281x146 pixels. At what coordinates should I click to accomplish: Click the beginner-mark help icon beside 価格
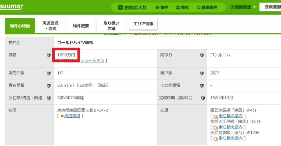tap(49, 55)
